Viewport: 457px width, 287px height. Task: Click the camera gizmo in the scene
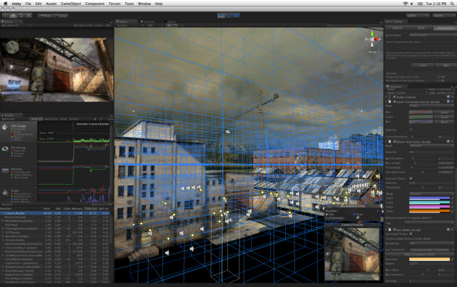228,132
